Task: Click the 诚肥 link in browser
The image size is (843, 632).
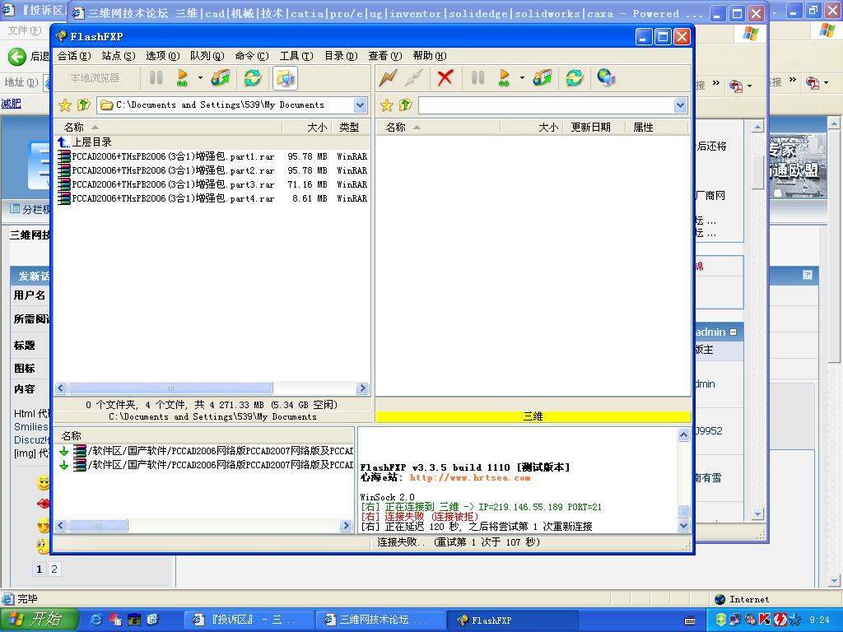Action: (11, 103)
